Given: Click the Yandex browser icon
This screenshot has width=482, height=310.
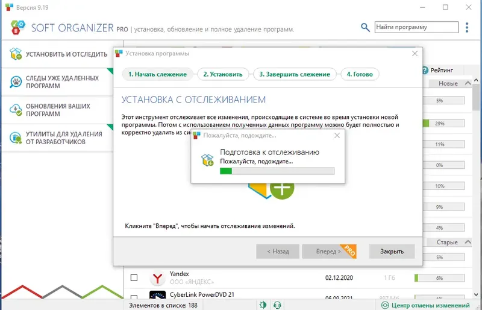Looking at the screenshot, I should 157,278.
